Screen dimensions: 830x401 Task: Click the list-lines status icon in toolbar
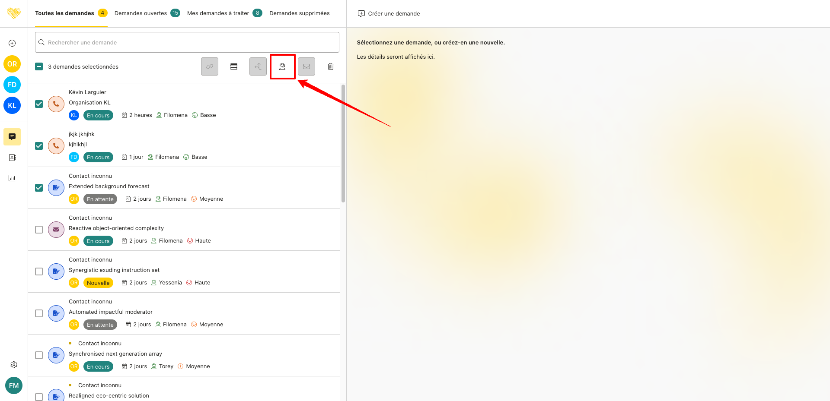coord(234,66)
